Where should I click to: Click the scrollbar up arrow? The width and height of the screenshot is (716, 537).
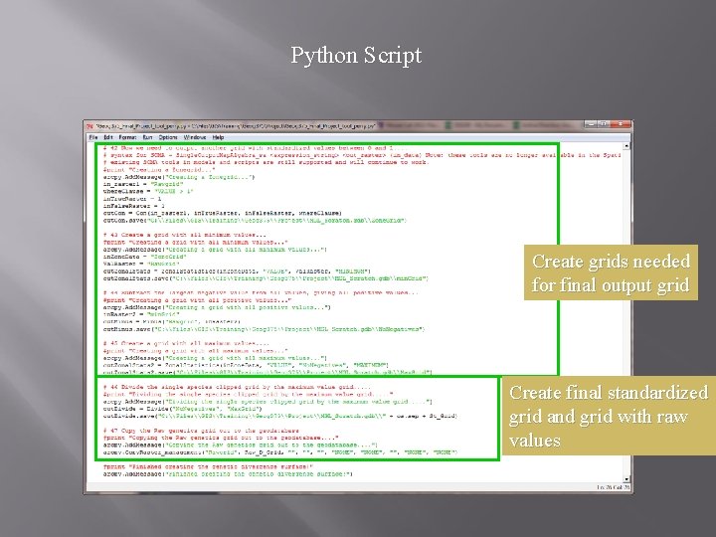[x=626, y=146]
